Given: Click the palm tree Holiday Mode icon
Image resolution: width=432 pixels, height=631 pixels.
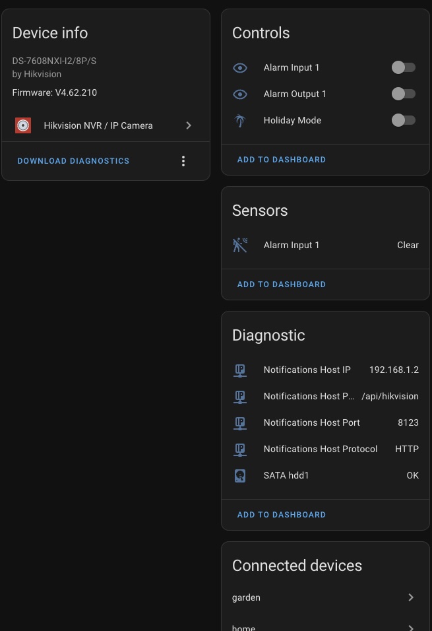Looking at the screenshot, I should [x=240, y=120].
